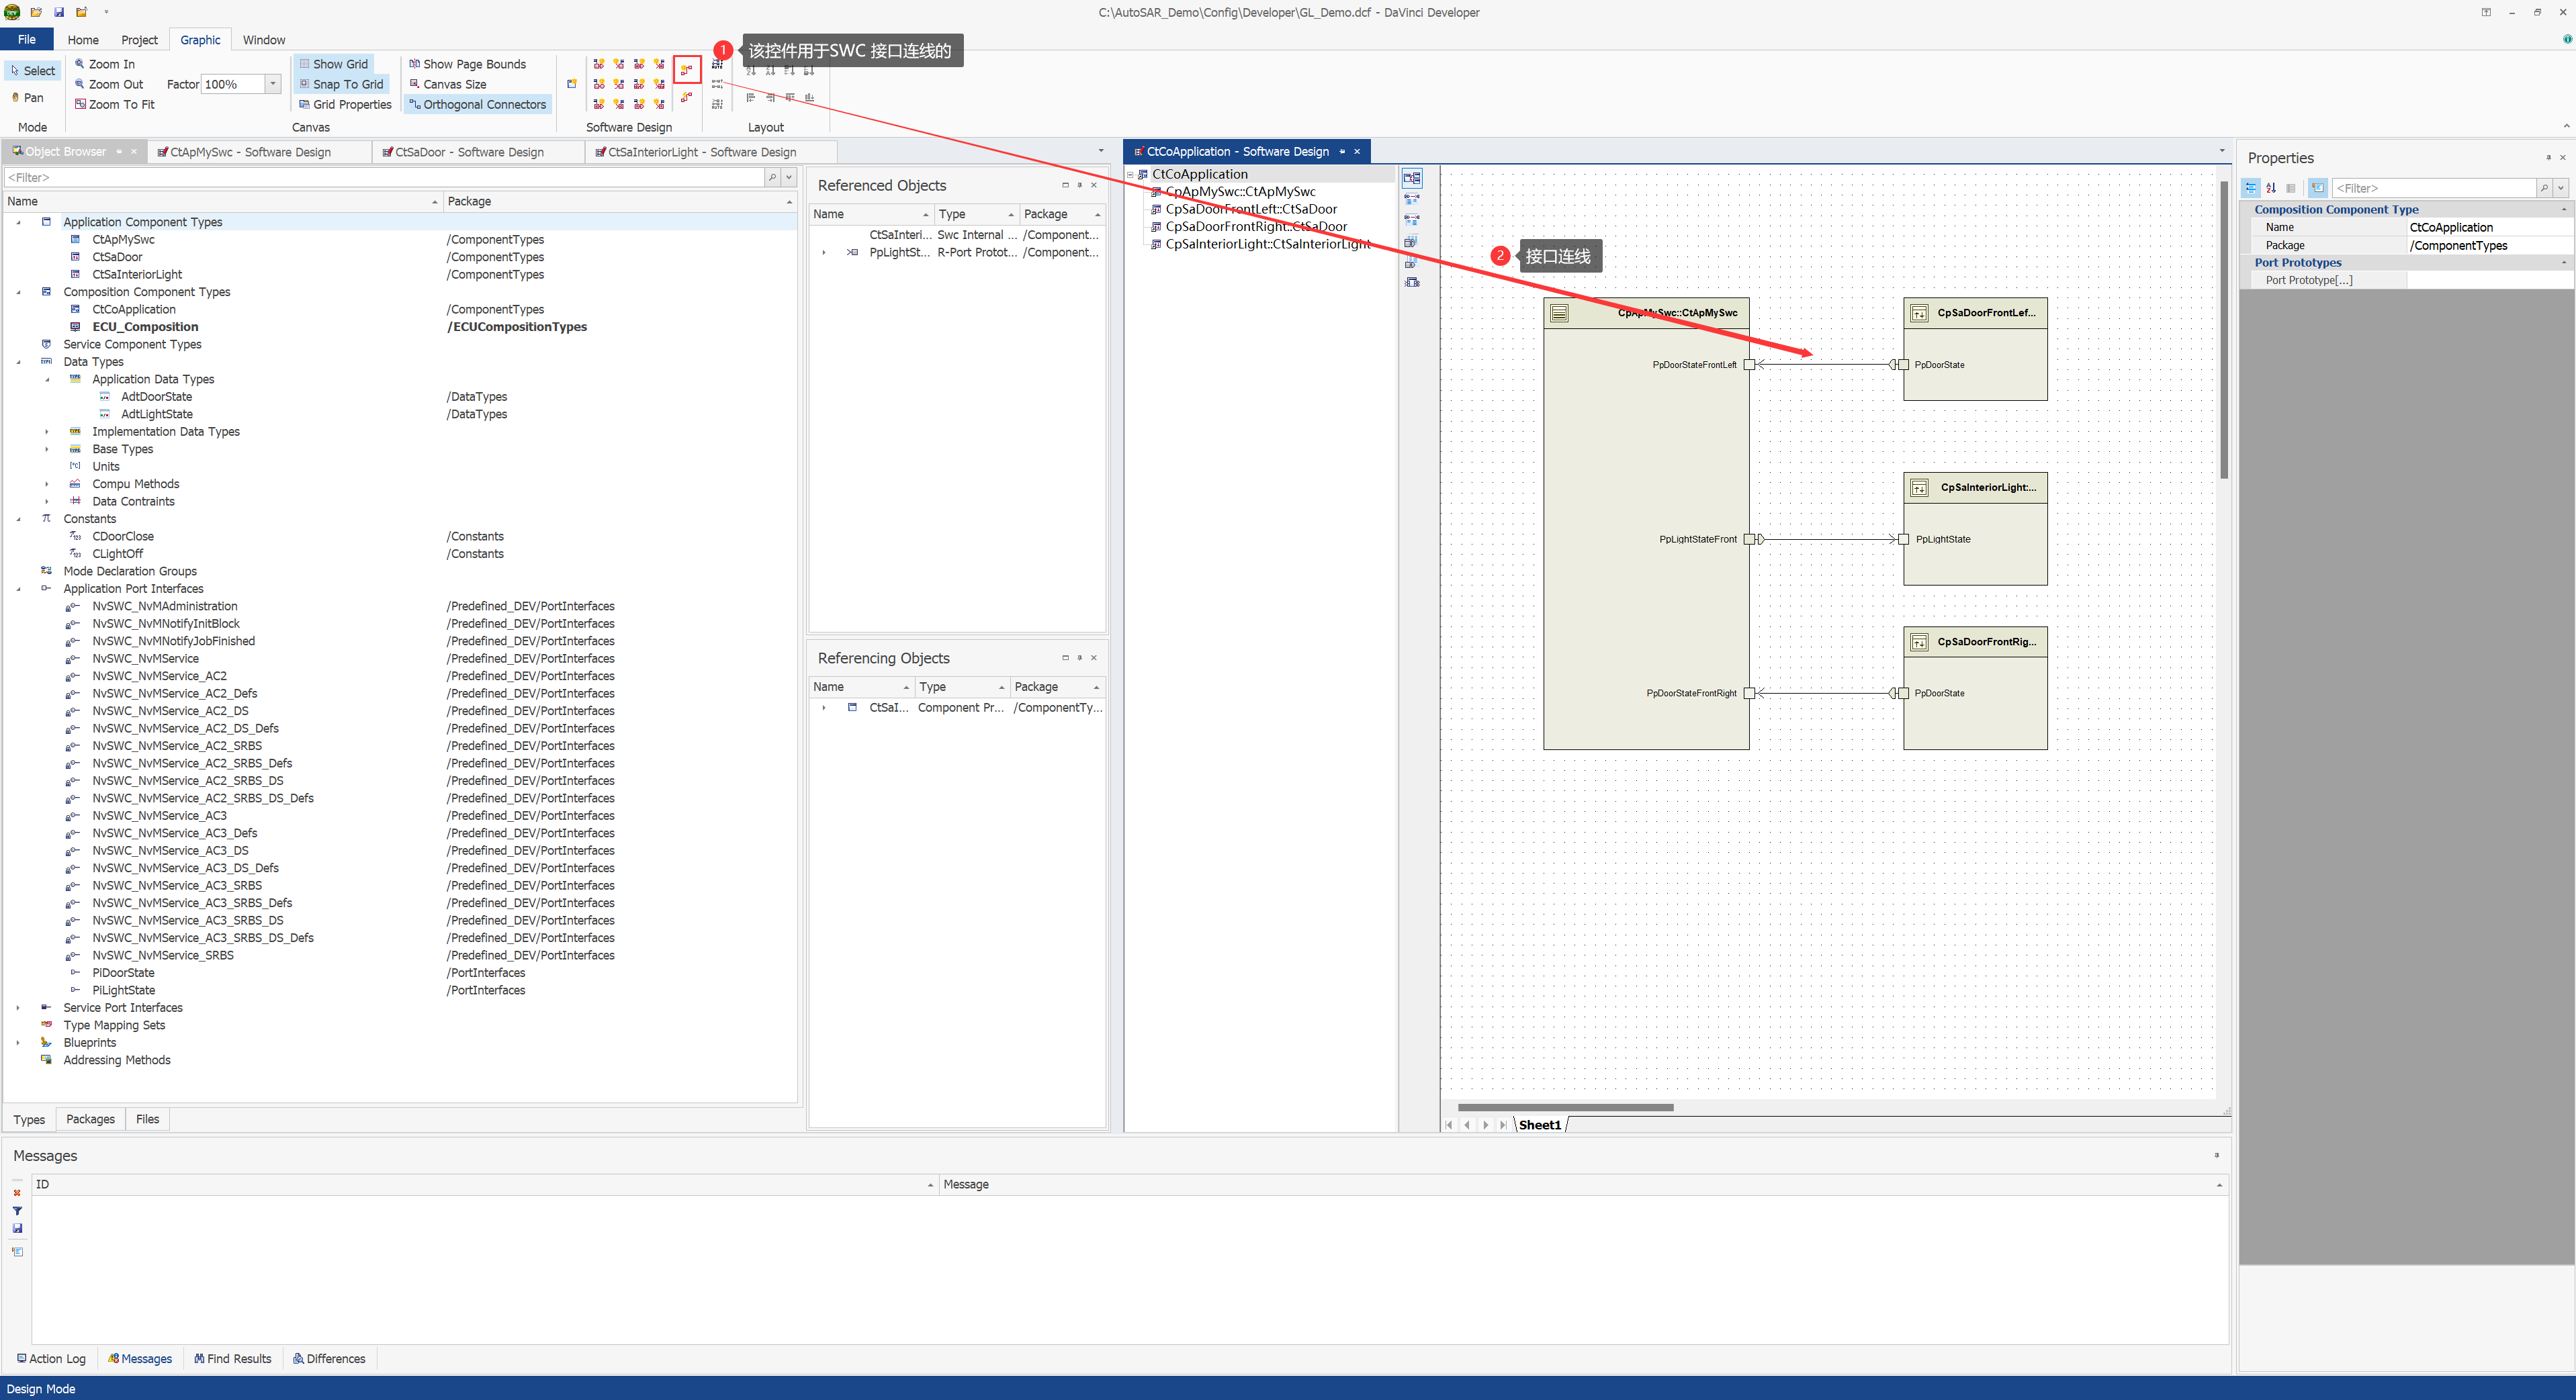The width and height of the screenshot is (2576, 1400).
Task: Click the Object Browser filter field
Action: point(384,177)
